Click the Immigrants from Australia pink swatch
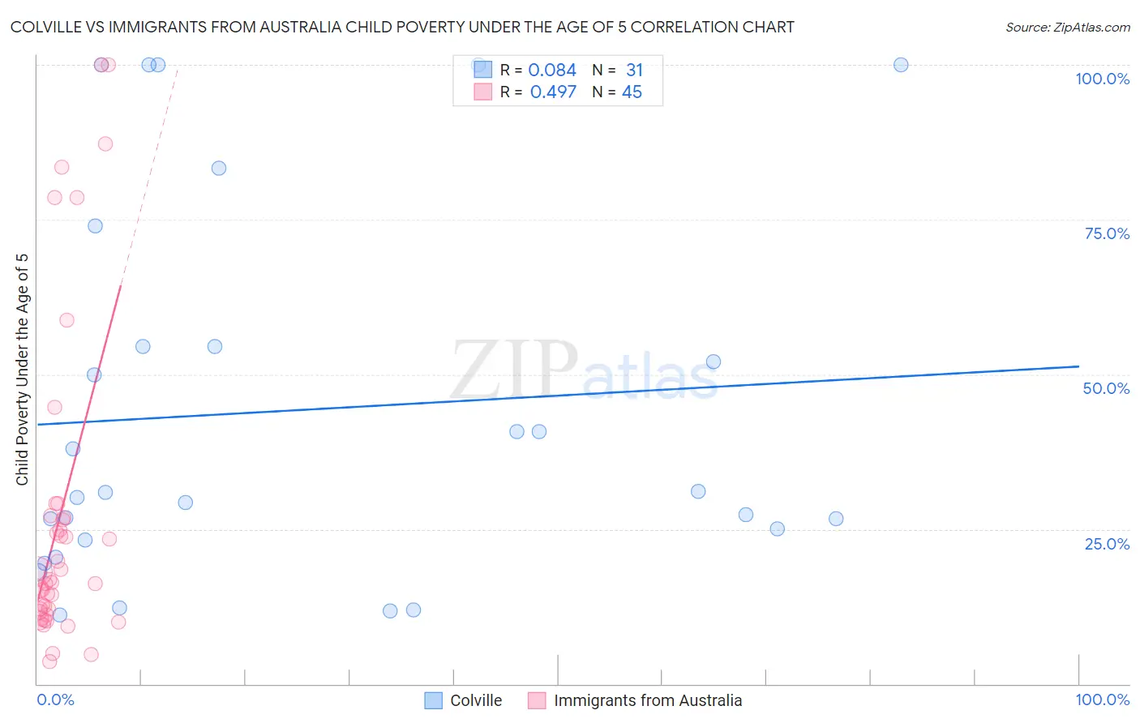 (x=537, y=700)
